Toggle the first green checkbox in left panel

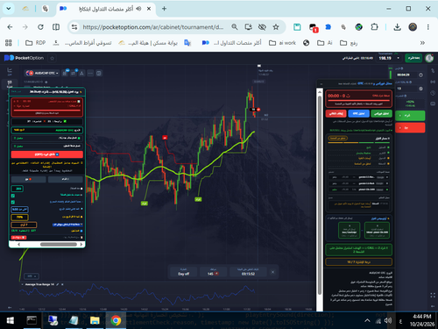(13, 196)
